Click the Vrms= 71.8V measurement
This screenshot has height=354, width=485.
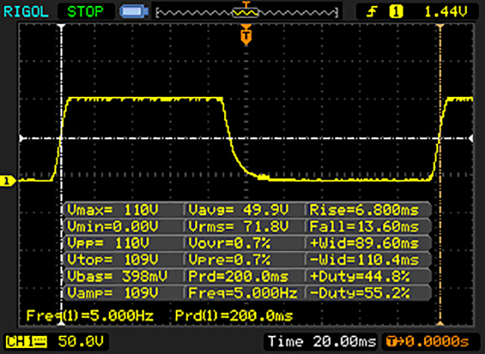click(x=239, y=227)
